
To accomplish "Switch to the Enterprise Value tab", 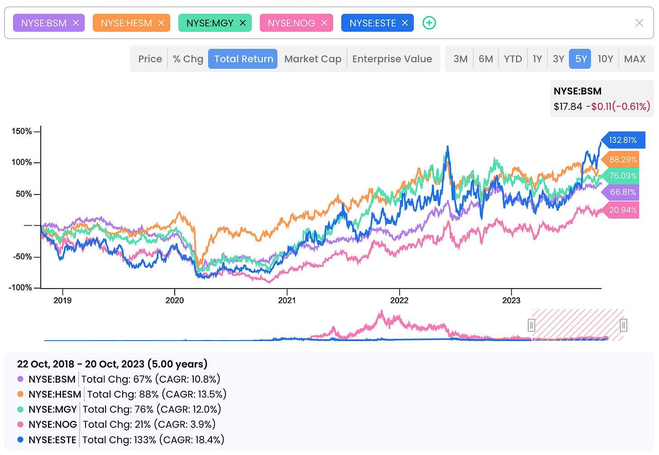I will click(x=392, y=59).
